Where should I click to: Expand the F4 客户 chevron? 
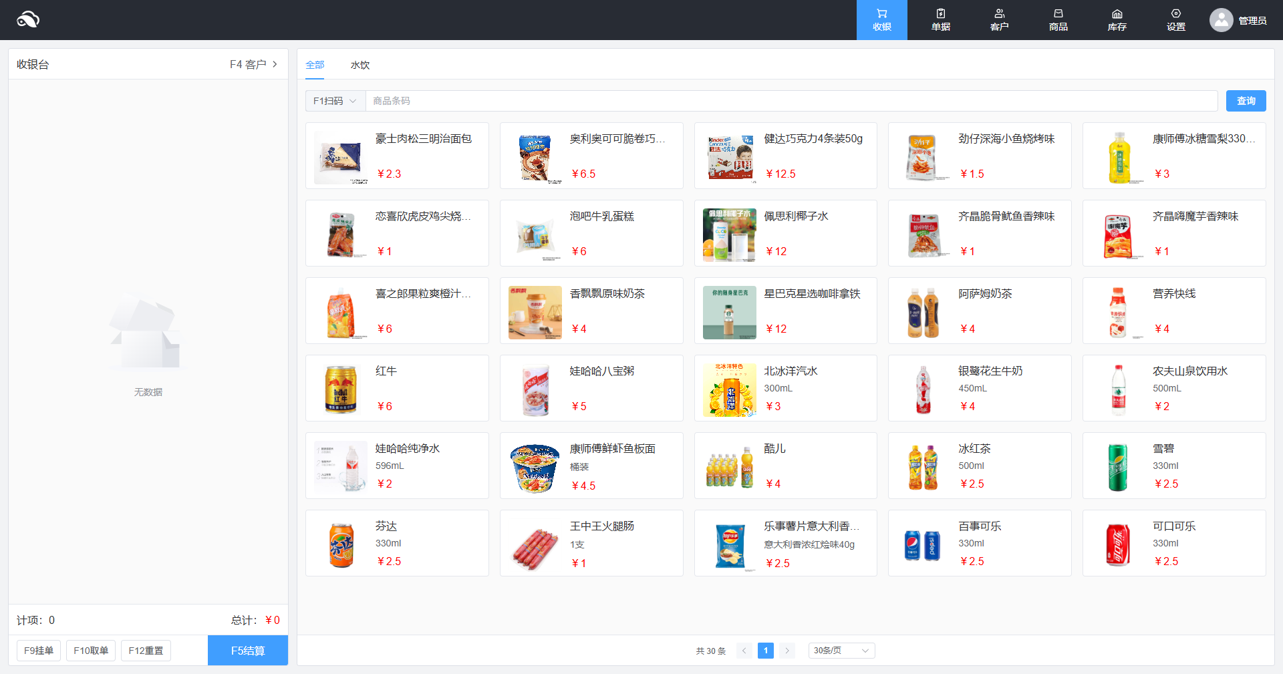[275, 64]
